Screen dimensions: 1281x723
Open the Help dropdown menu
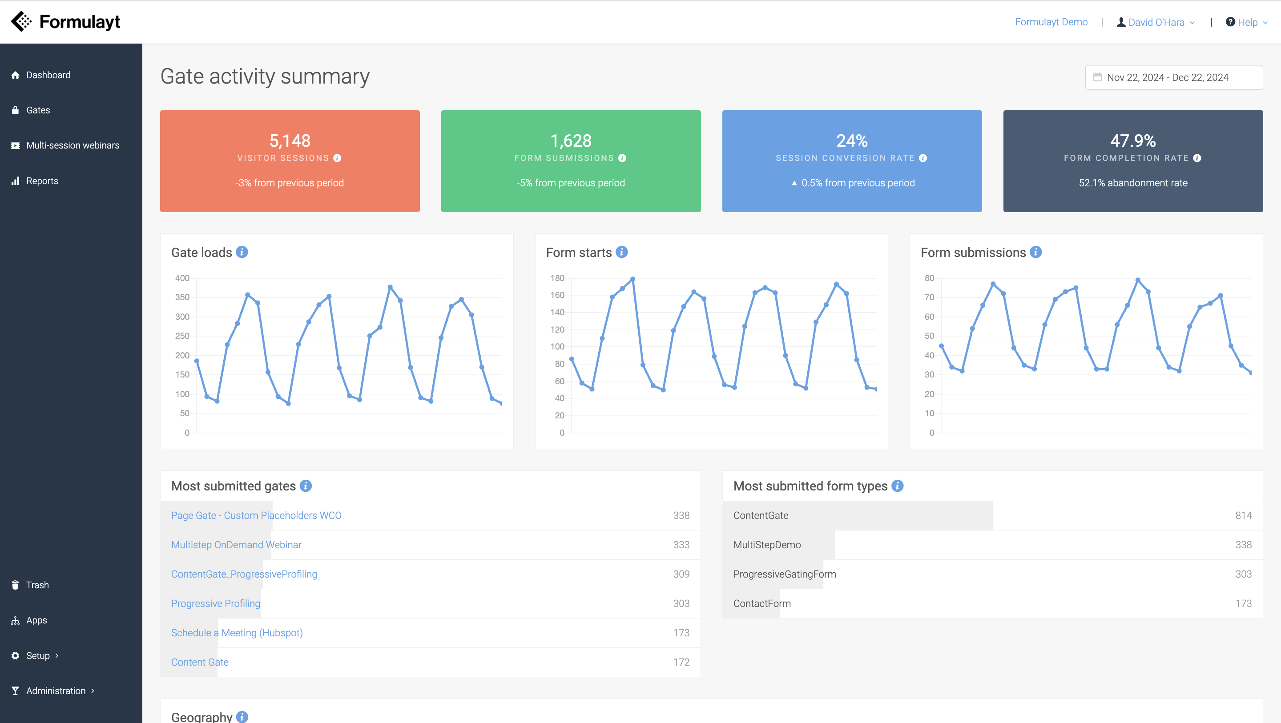click(x=1247, y=22)
